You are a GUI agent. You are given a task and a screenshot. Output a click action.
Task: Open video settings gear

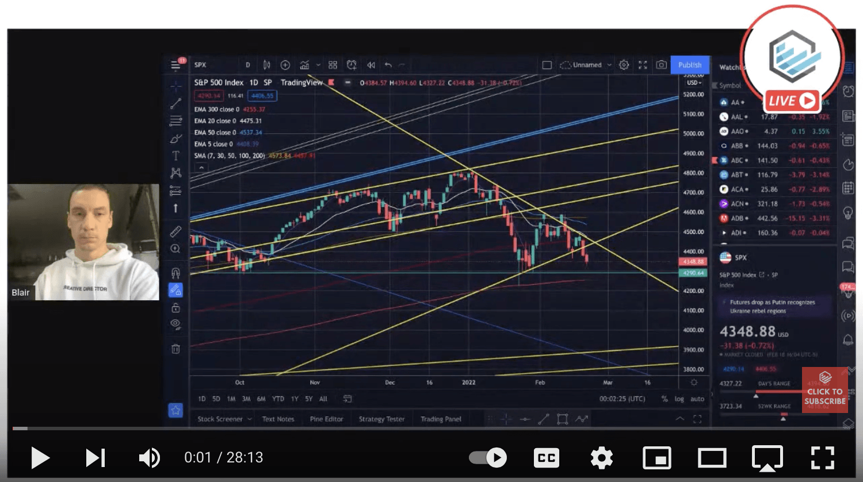(601, 458)
